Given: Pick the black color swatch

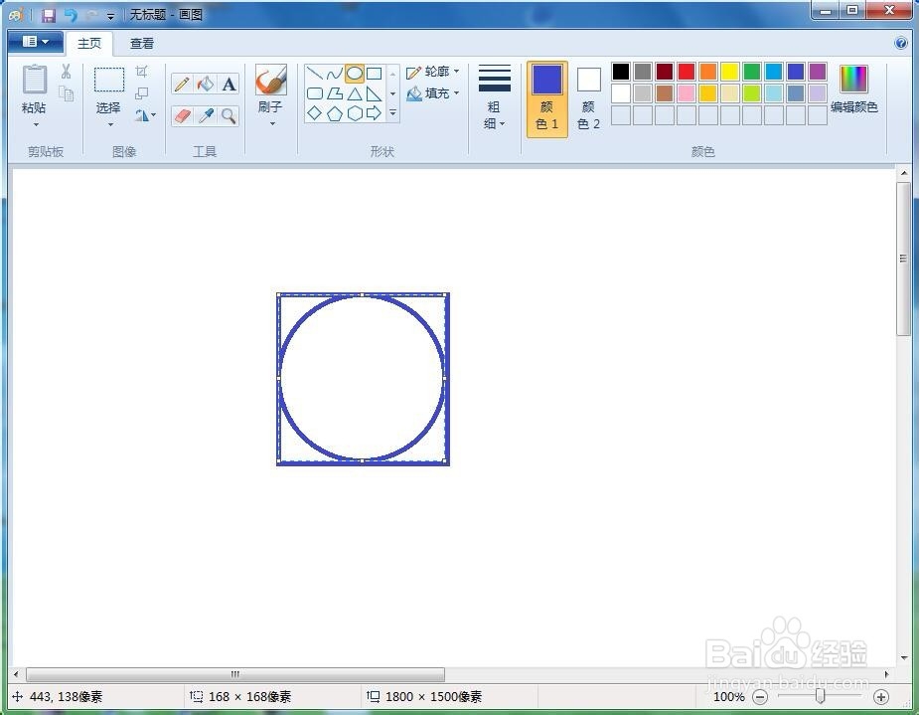Looking at the screenshot, I should (x=621, y=72).
